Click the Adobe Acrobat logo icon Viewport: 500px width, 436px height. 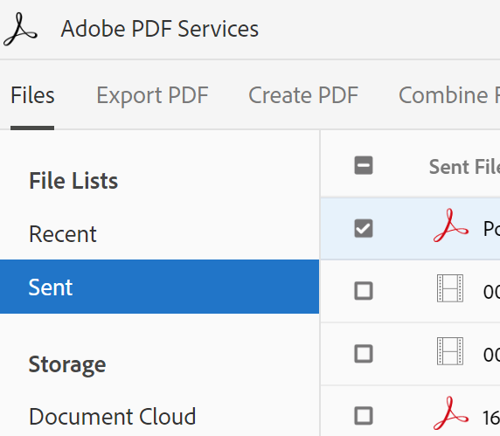[x=20, y=30]
